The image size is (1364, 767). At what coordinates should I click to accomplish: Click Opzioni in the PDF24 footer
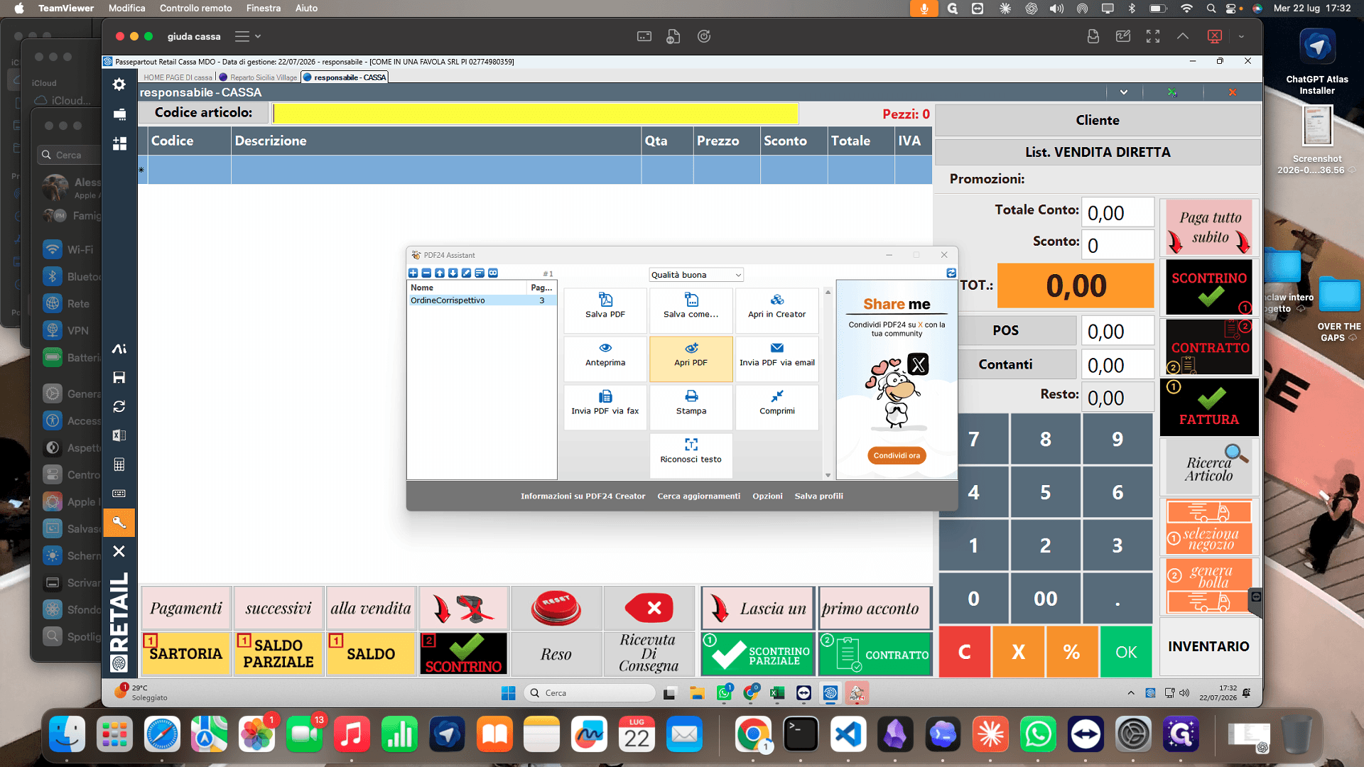tap(767, 496)
